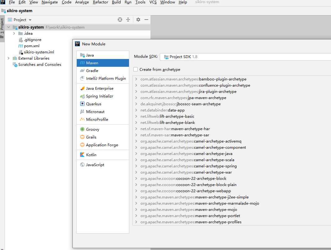Expand the .idea folder node
Viewport: 331px width, 250px height.
[x=14, y=34]
